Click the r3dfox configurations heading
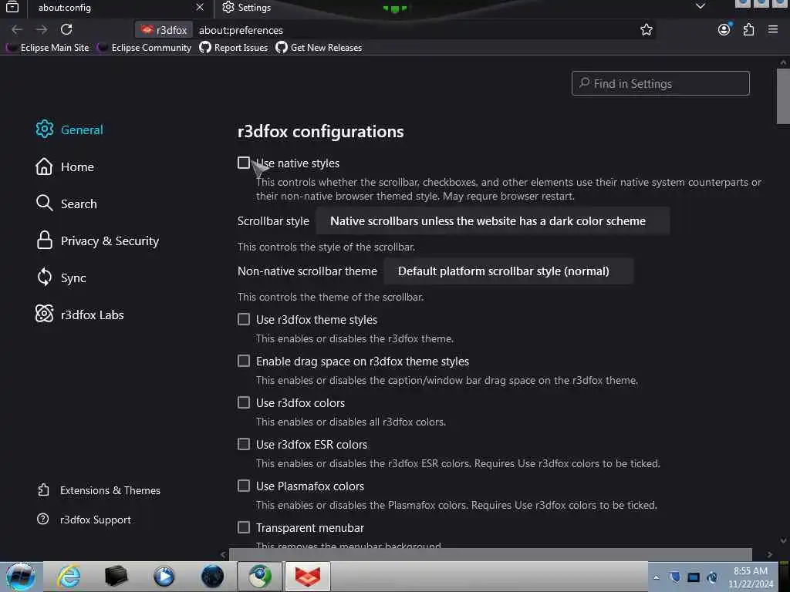 tap(320, 131)
